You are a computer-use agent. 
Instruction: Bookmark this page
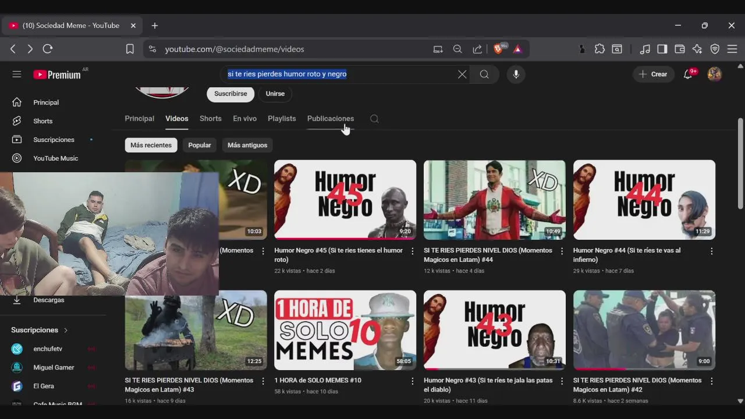point(130,49)
